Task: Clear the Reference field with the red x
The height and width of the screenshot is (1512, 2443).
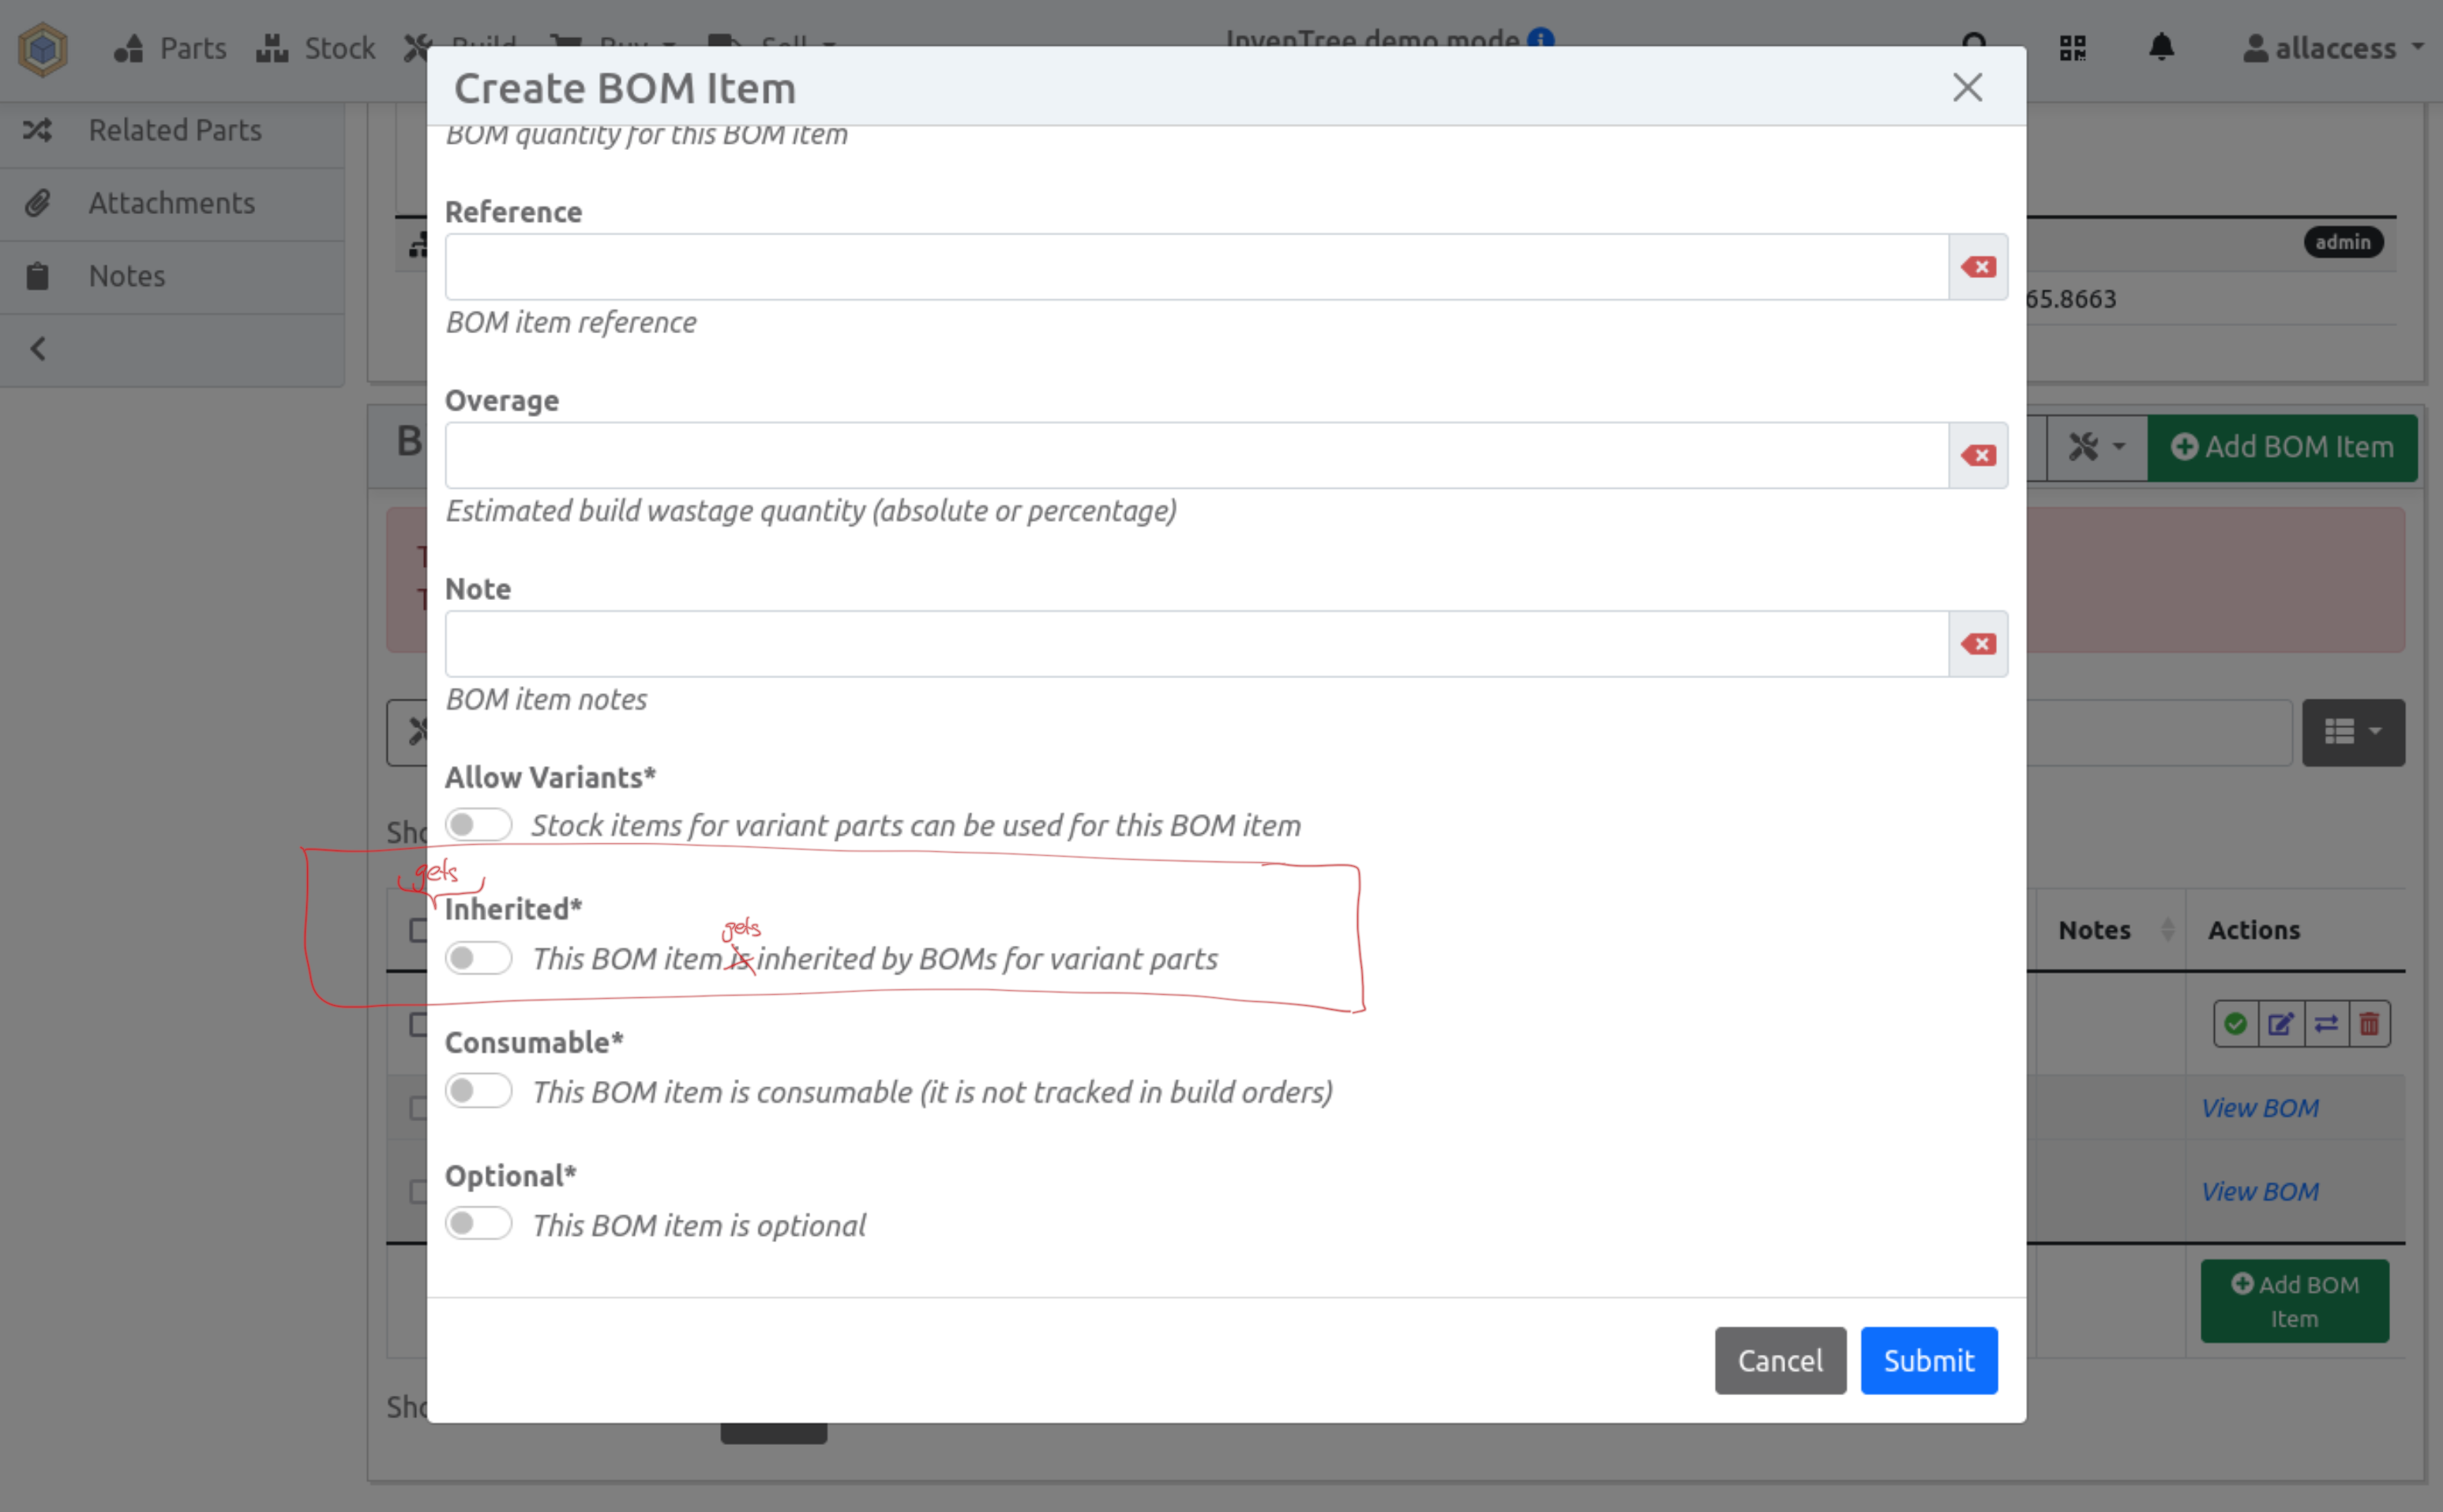Action: pos(1977,266)
